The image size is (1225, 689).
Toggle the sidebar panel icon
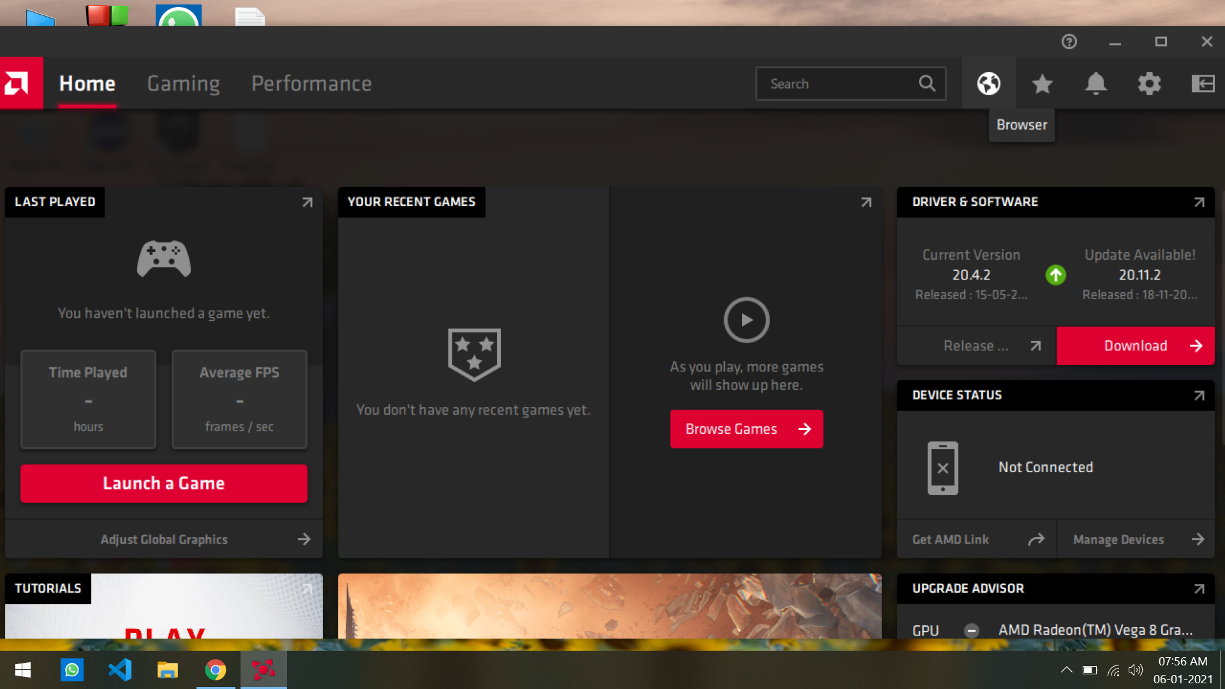click(x=1203, y=84)
